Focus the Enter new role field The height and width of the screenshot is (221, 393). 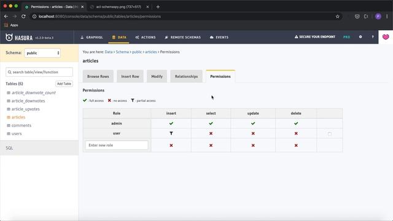(x=117, y=145)
